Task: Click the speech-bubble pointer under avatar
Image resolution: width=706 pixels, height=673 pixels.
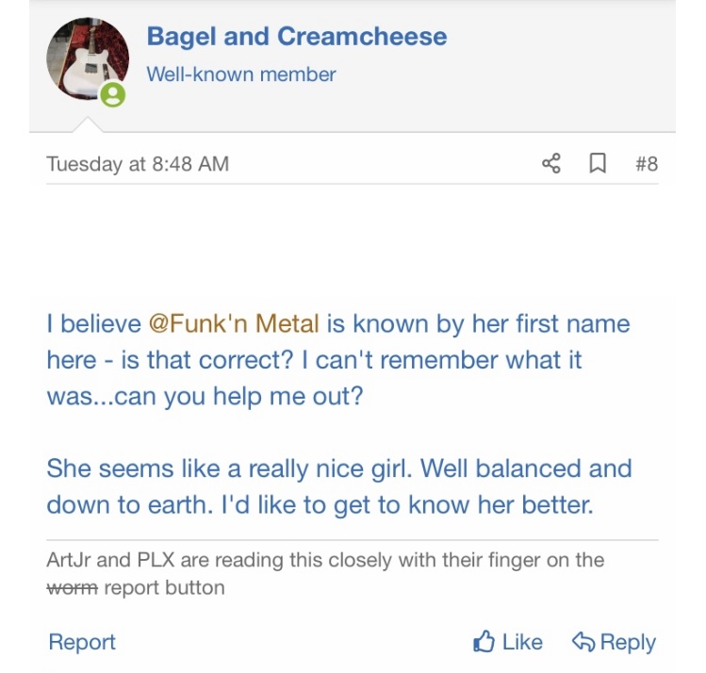Action: click(x=88, y=124)
